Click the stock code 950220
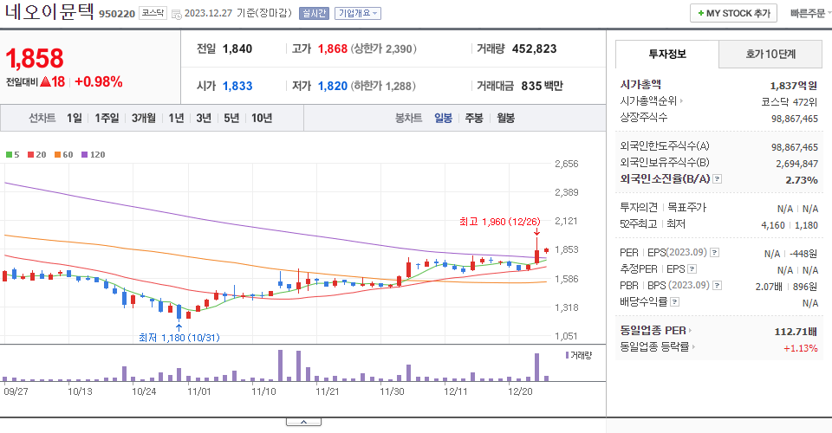 click(117, 14)
